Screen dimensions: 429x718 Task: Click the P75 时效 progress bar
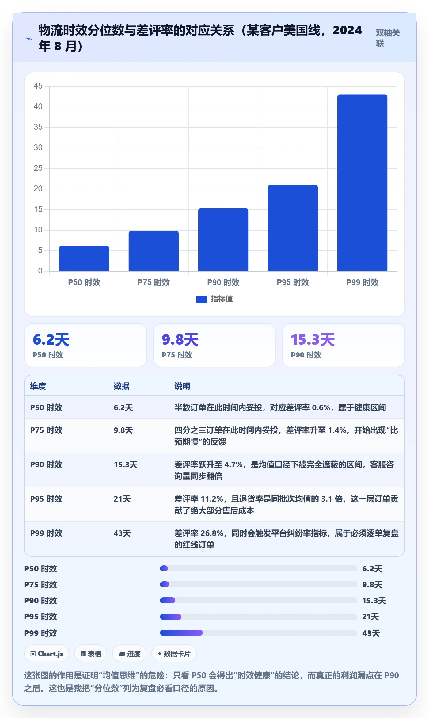click(258, 584)
